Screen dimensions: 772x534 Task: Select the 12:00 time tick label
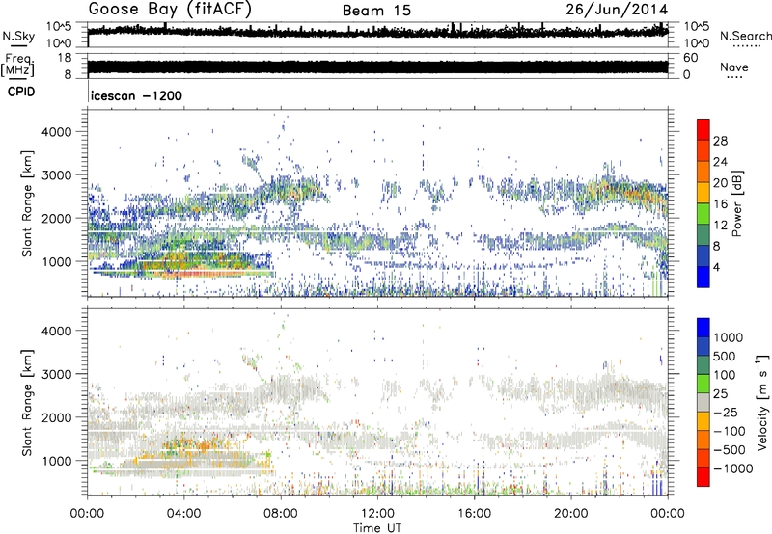click(377, 514)
